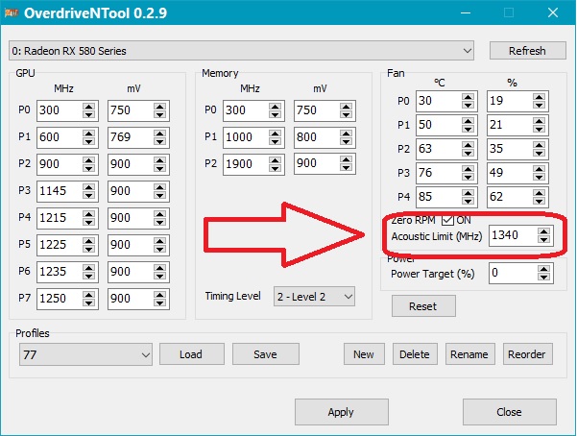Increase GPU P6 MHz with up arrow
The height and width of the screenshot is (436, 577).
click(x=88, y=268)
